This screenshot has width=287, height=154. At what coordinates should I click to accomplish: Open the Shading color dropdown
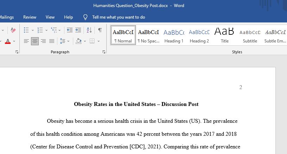(x=85, y=41)
